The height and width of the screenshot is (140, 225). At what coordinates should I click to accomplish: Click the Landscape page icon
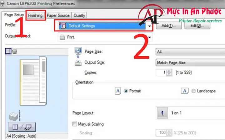185,91
